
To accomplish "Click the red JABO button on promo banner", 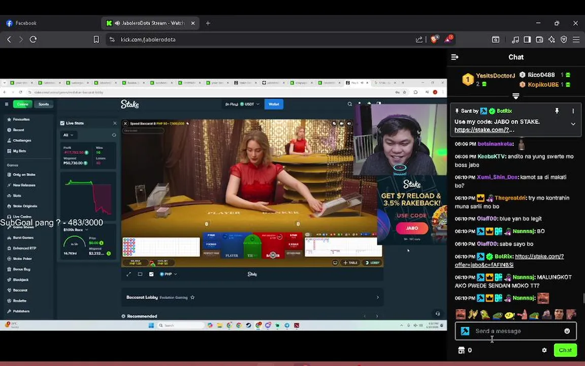I will click(412, 228).
